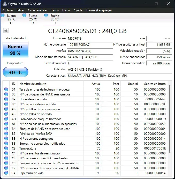Click status orb of attribute C4 row

[6, 153]
